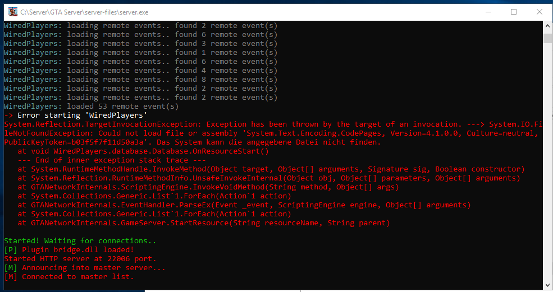The height and width of the screenshot is (292, 553).
Task: Click the "Error starting 'WiredPlayers'" line
Action: point(76,115)
